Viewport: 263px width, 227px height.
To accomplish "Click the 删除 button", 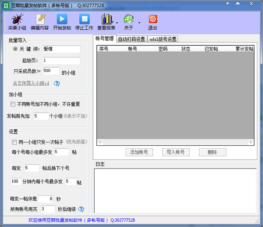I will pos(213,152).
